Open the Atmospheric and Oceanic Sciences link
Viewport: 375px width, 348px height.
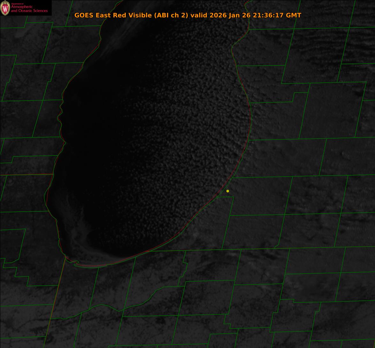tap(29, 9)
